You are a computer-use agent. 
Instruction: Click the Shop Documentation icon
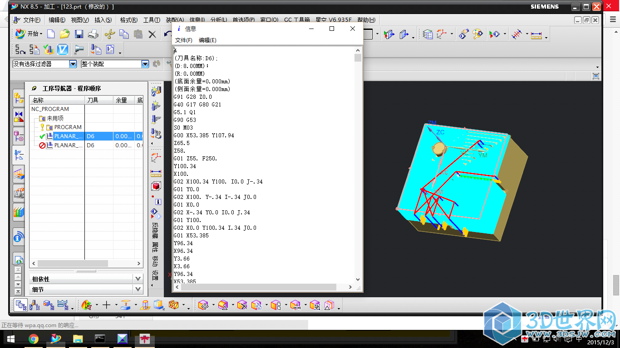point(110,49)
